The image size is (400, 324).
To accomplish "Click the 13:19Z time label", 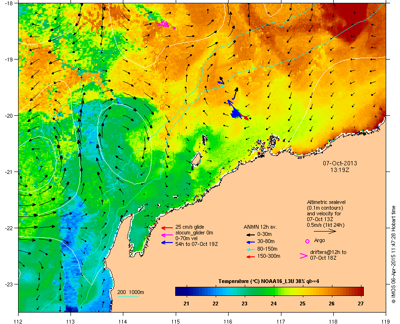I will (340, 170).
